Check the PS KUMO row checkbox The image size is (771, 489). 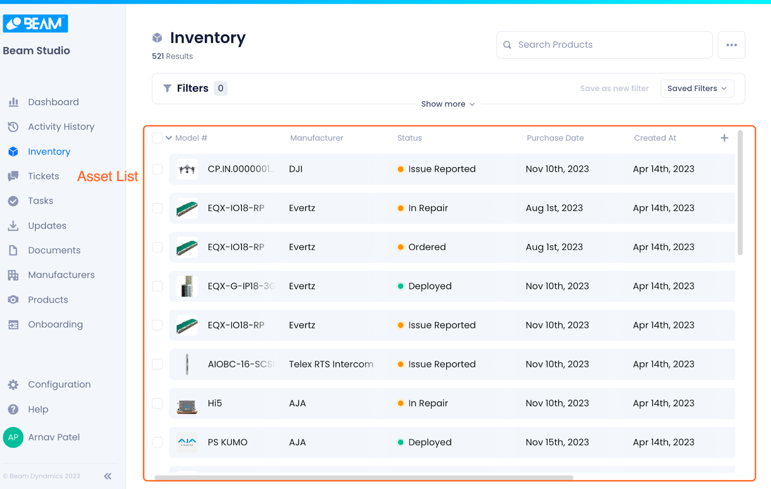157,442
